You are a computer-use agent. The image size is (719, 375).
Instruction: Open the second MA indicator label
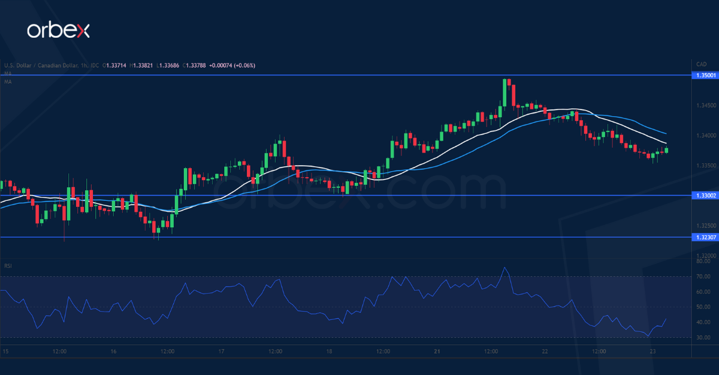tap(7, 82)
